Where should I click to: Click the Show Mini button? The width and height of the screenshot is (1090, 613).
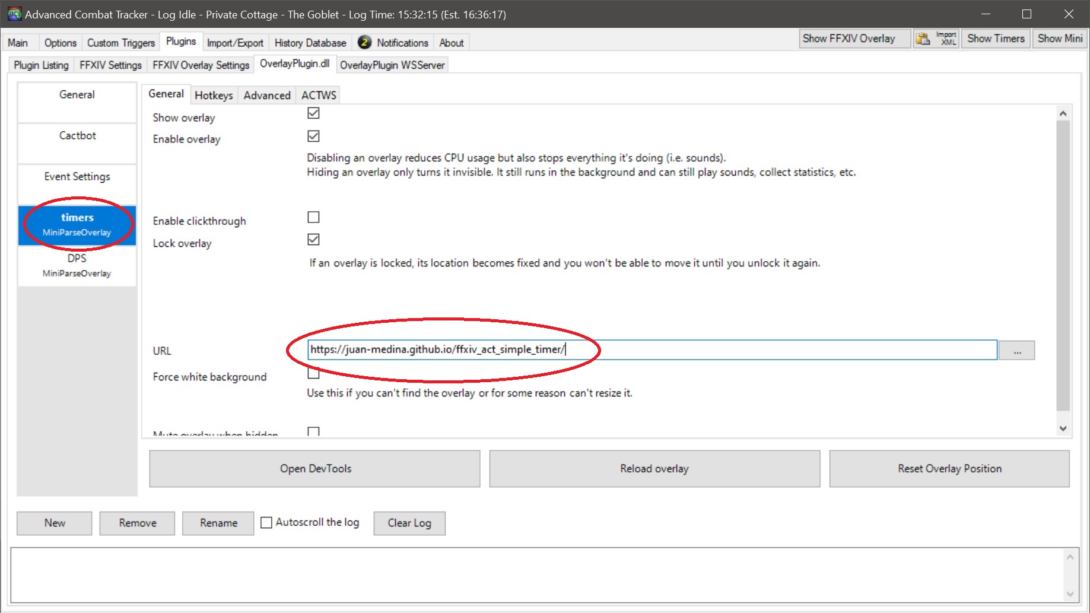pos(1060,39)
